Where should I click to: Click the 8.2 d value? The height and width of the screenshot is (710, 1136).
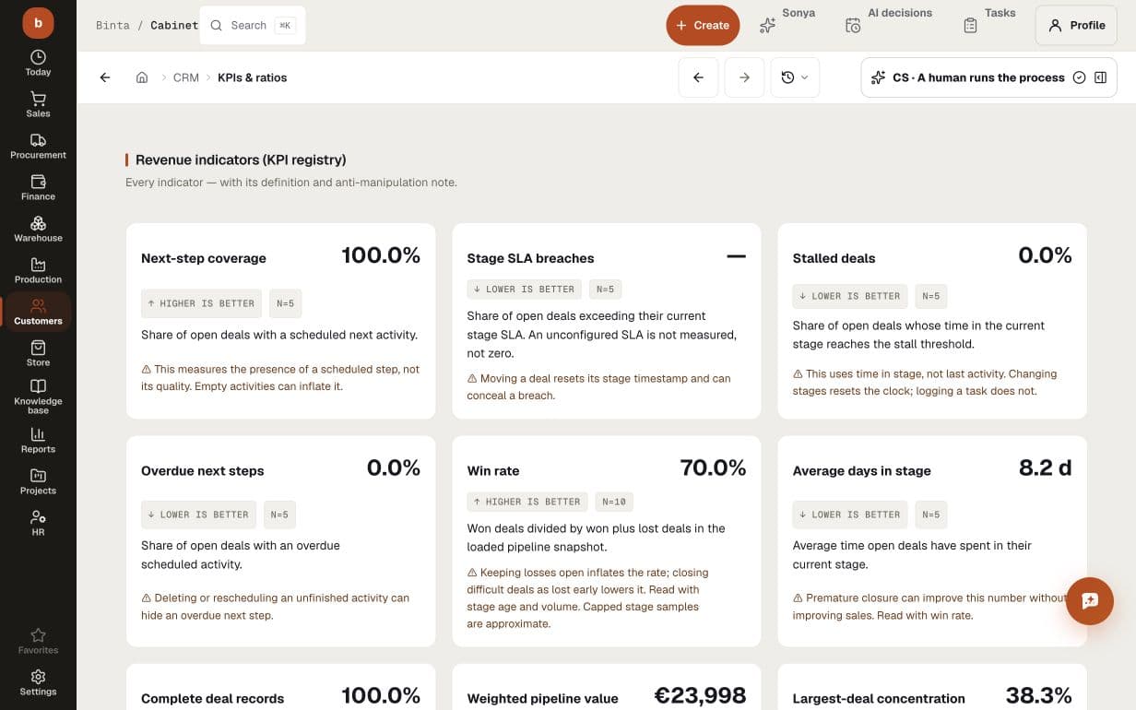click(x=1045, y=467)
